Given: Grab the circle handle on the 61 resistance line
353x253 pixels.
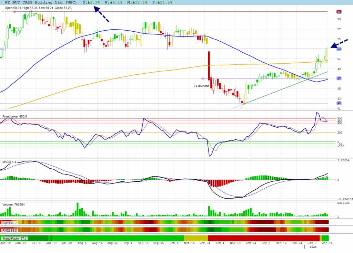Looking at the screenshot, I should [x=14, y=12].
